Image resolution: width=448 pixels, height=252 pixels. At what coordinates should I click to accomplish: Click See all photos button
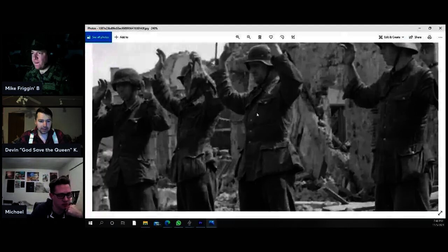[x=98, y=37]
